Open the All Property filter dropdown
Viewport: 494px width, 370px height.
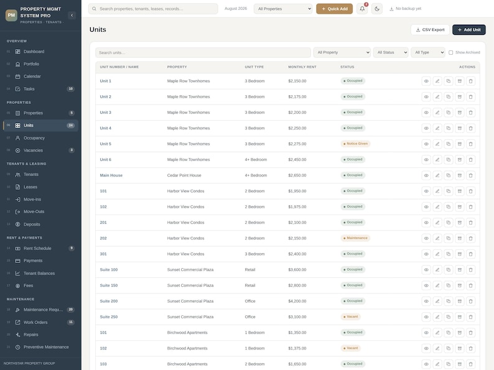tap(342, 53)
